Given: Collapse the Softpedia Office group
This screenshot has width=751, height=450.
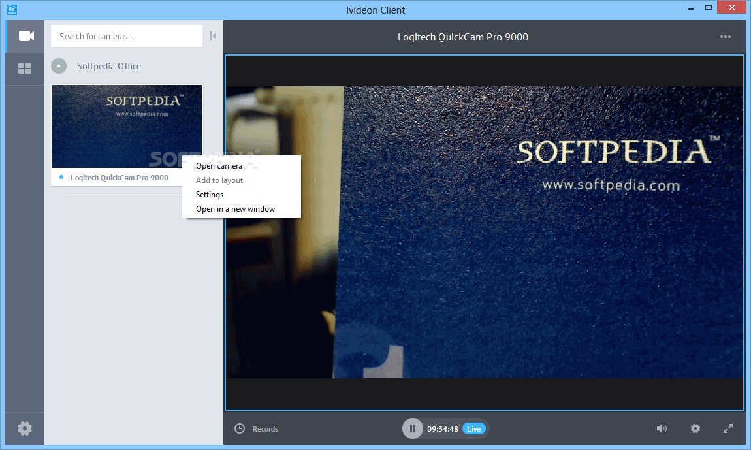Looking at the screenshot, I should 59,66.
